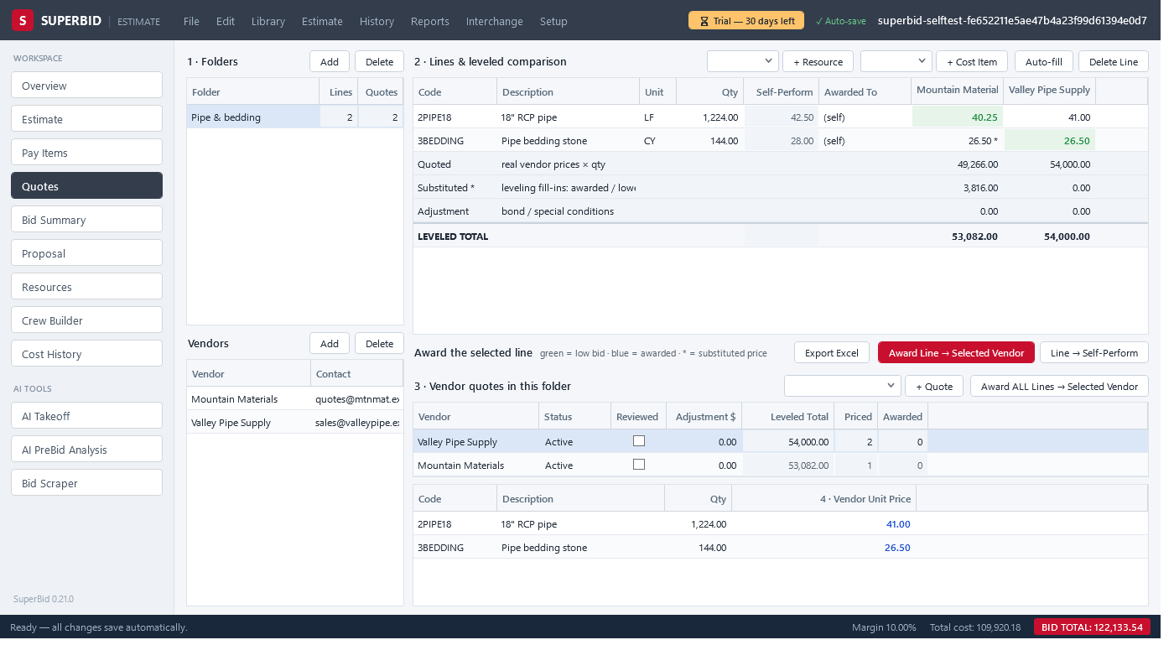
Task: Click the Auto-fill button
Action: tap(1044, 61)
